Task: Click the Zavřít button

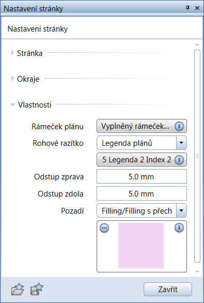Action: [x=168, y=289]
